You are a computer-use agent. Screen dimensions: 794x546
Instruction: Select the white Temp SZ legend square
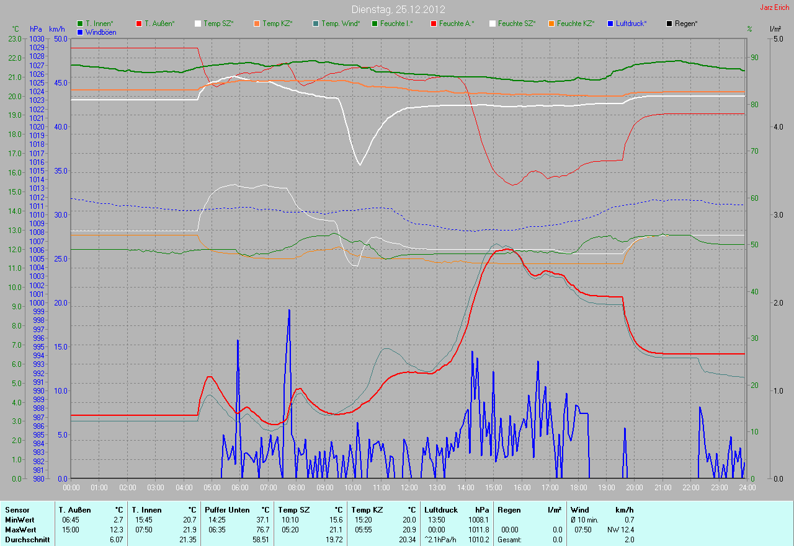[198, 24]
